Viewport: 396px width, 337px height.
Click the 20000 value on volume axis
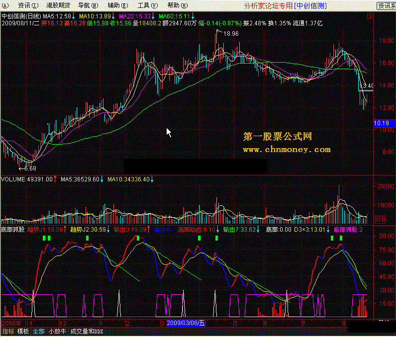[386, 186]
